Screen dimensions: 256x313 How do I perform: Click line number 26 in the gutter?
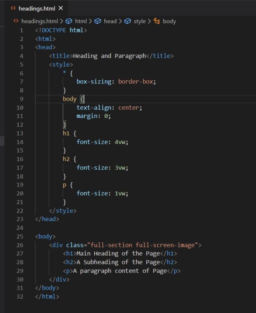pyautogui.click(x=20, y=245)
